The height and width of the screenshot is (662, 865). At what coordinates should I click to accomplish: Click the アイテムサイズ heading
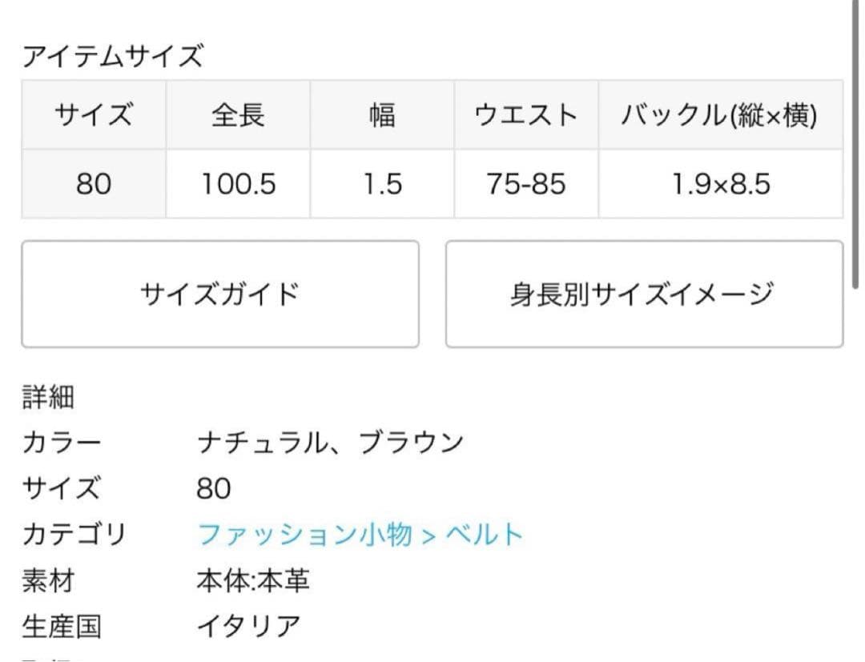[113, 57]
